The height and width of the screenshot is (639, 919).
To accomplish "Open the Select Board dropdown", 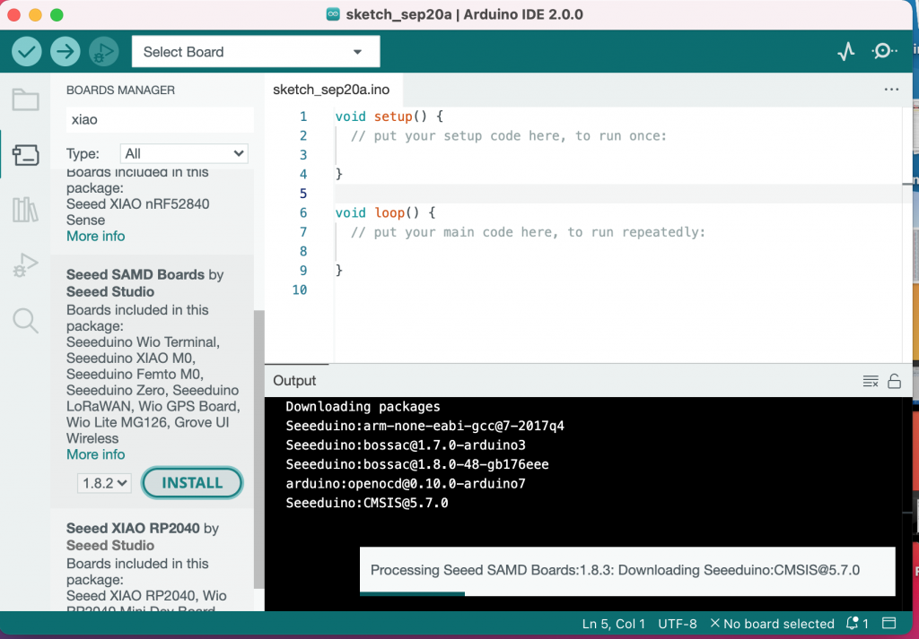I will pyautogui.click(x=256, y=51).
